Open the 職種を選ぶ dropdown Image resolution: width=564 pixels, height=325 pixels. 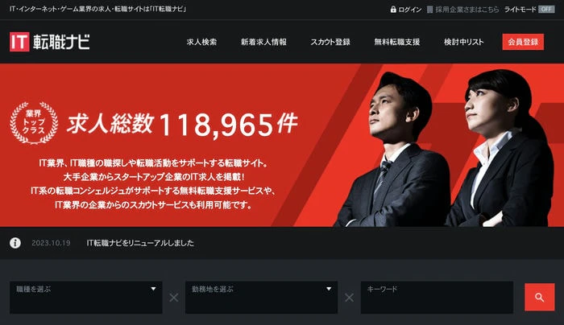86,298
